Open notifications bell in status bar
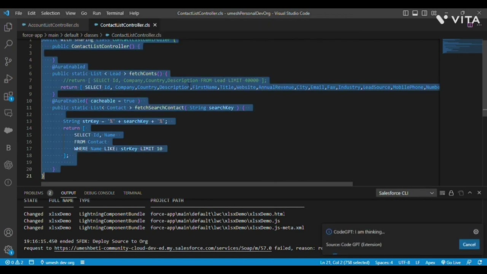Viewport: 487px width, 274px height. [479, 263]
